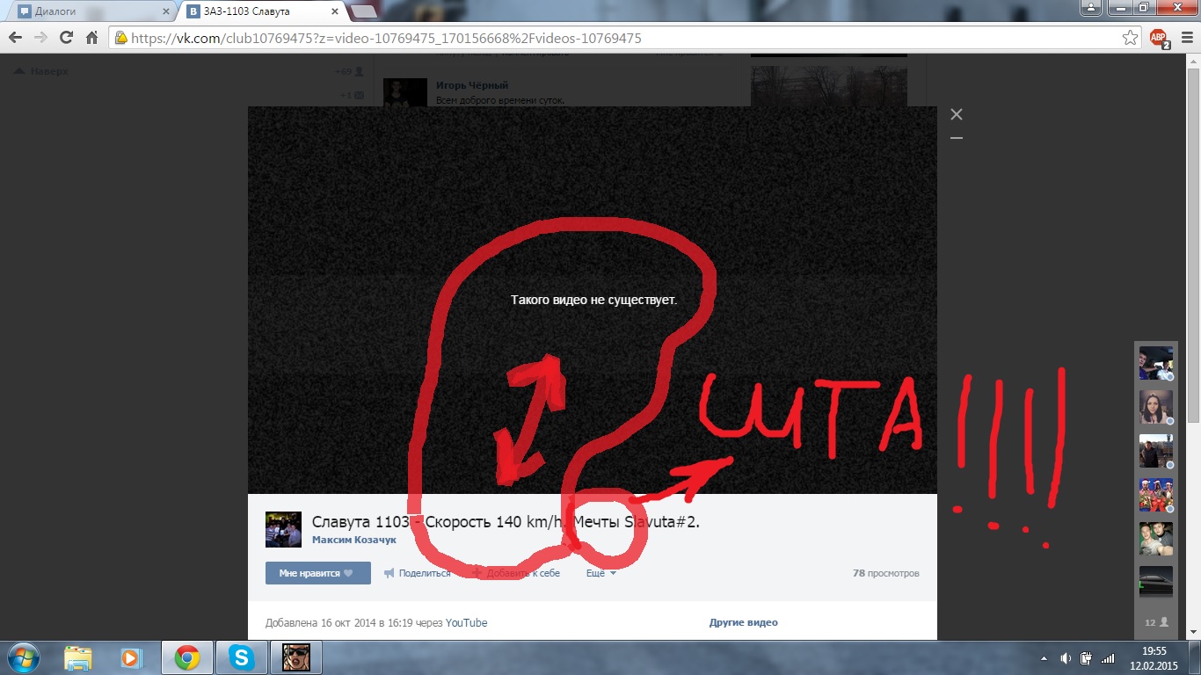Launch Windows Media Player from taskbar
This screenshot has width=1201, height=675.
coord(131,657)
